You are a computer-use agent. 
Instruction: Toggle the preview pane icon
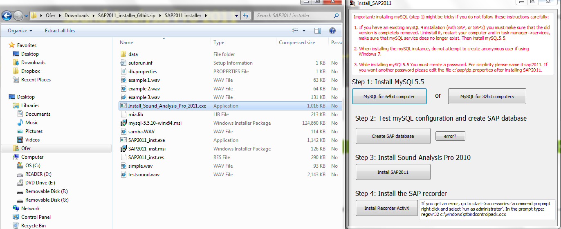(x=318, y=31)
